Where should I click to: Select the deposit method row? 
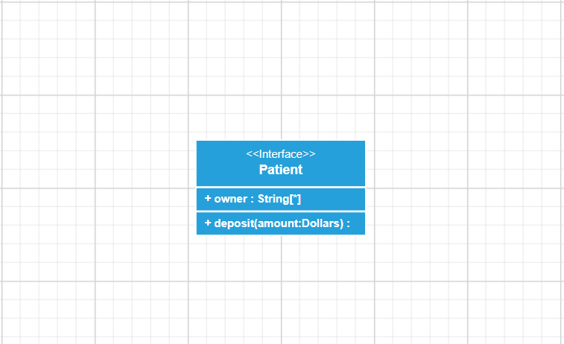coord(281,223)
